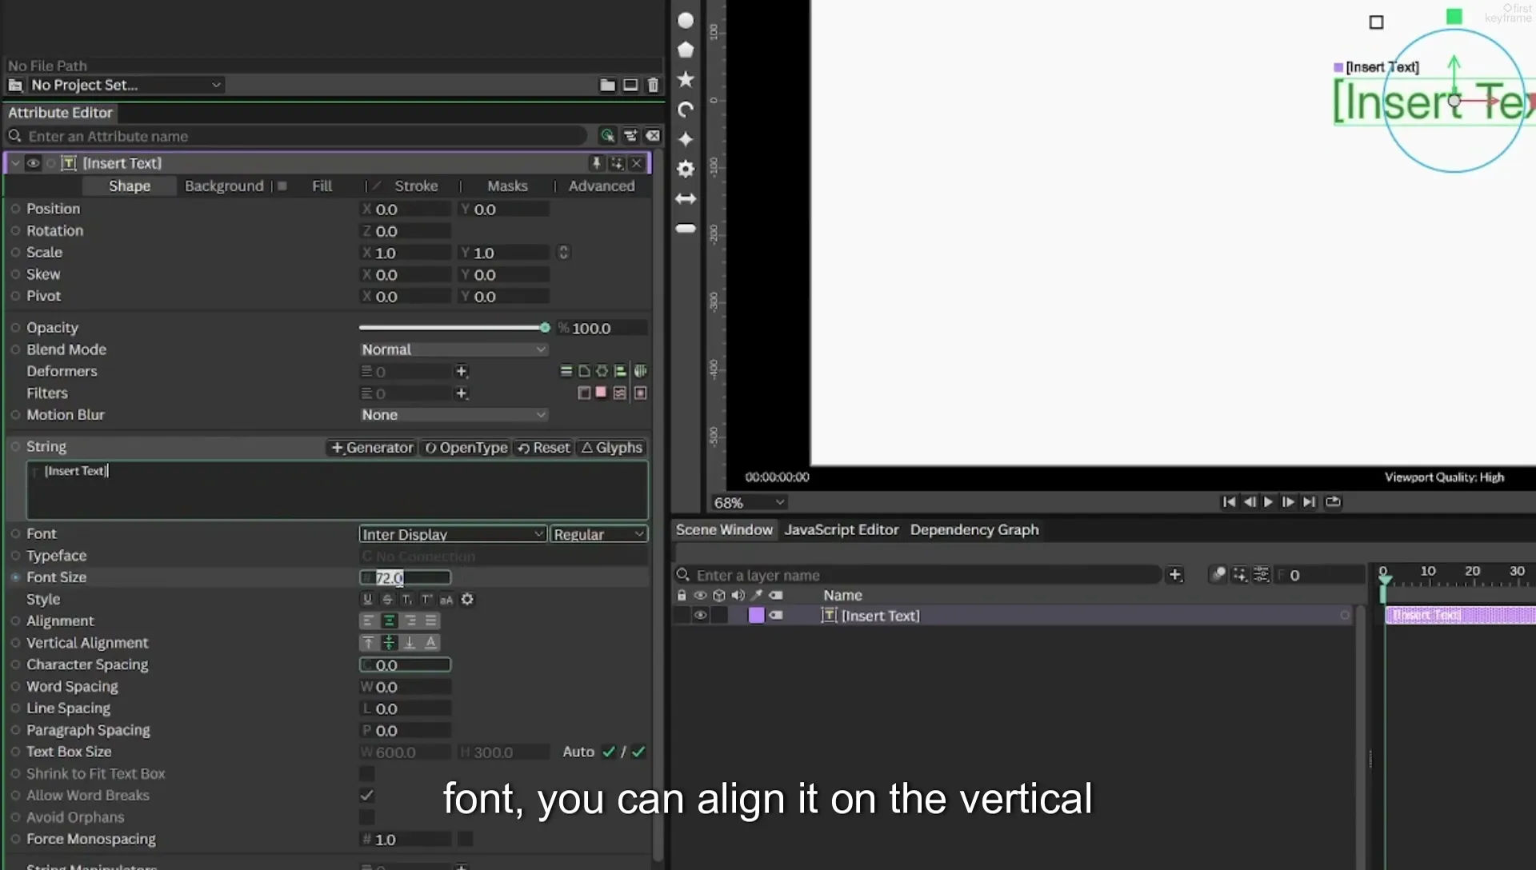This screenshot has height=870, width=1536.
Task: Click the Opacity slider handle
Action: (545, 328)
